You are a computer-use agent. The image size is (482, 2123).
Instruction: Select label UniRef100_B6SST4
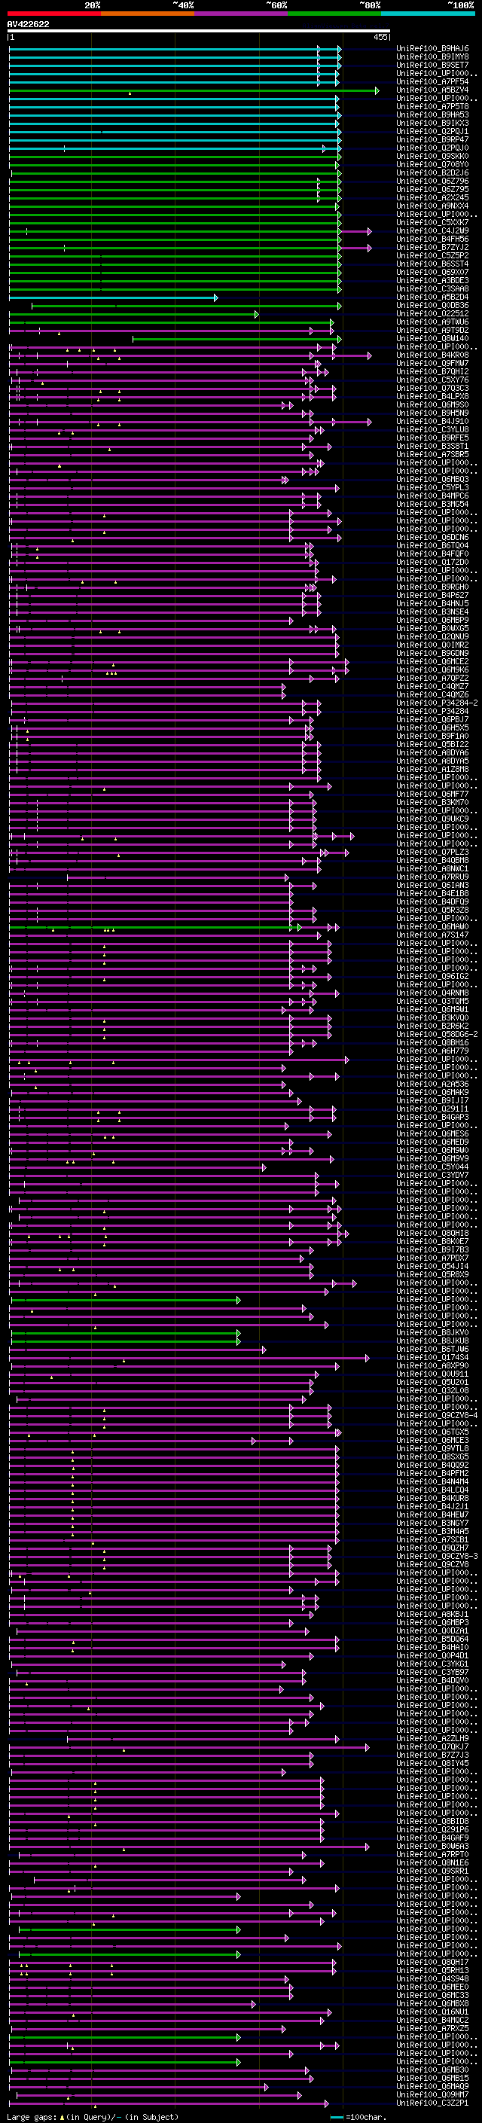pos(432,264)
